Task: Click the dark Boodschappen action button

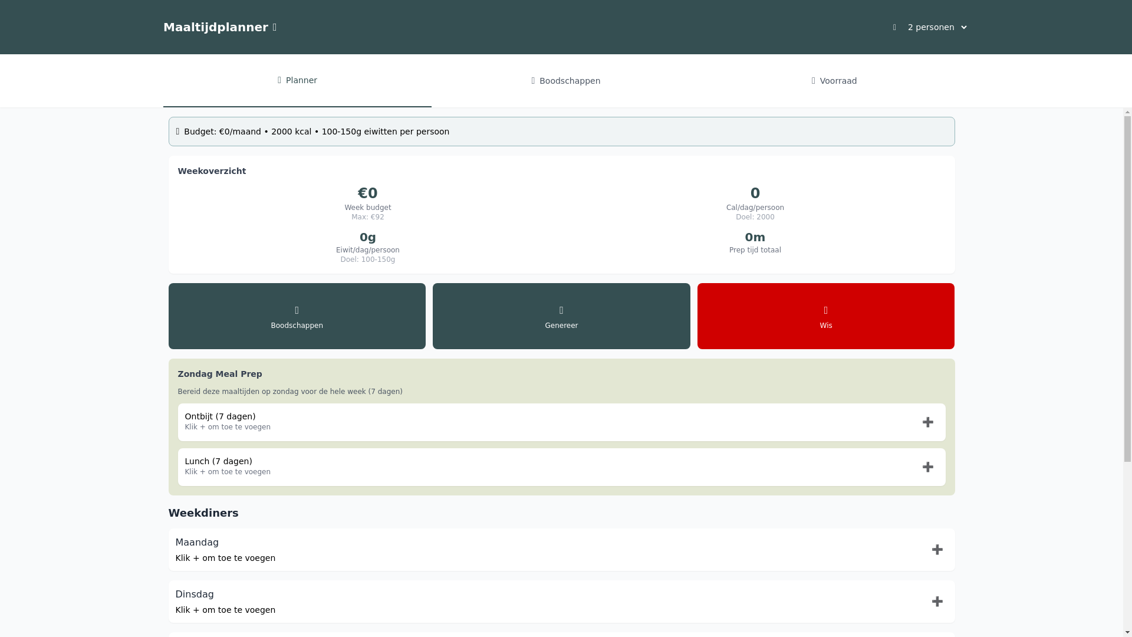Action: pos(297,316)
